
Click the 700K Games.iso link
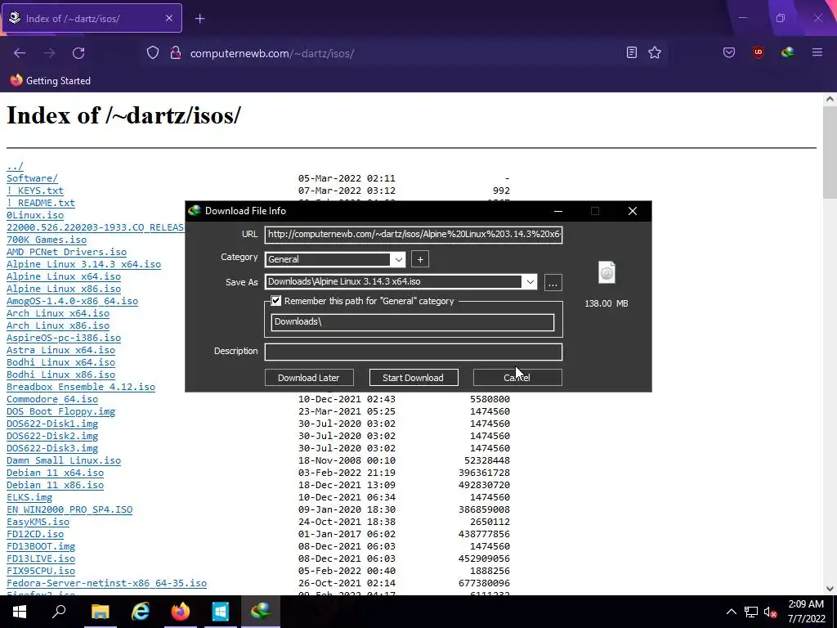coord(47,240)
